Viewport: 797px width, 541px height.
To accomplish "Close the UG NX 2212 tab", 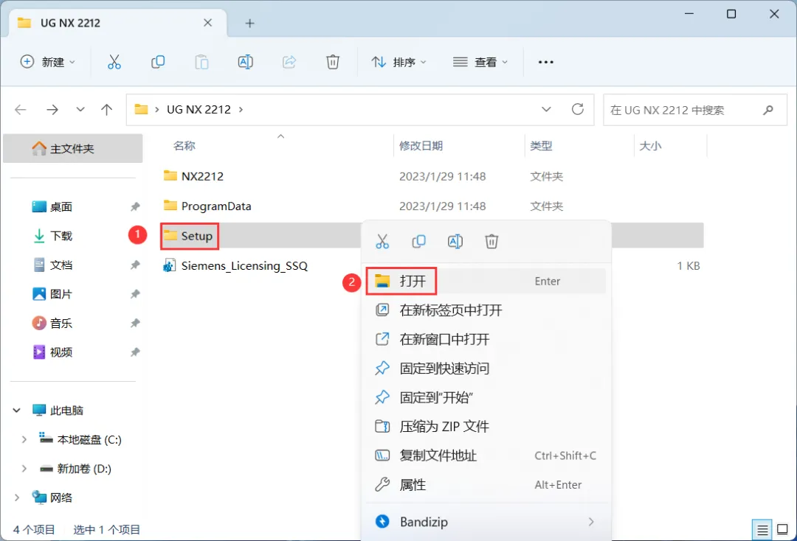I will pos(208,23).
